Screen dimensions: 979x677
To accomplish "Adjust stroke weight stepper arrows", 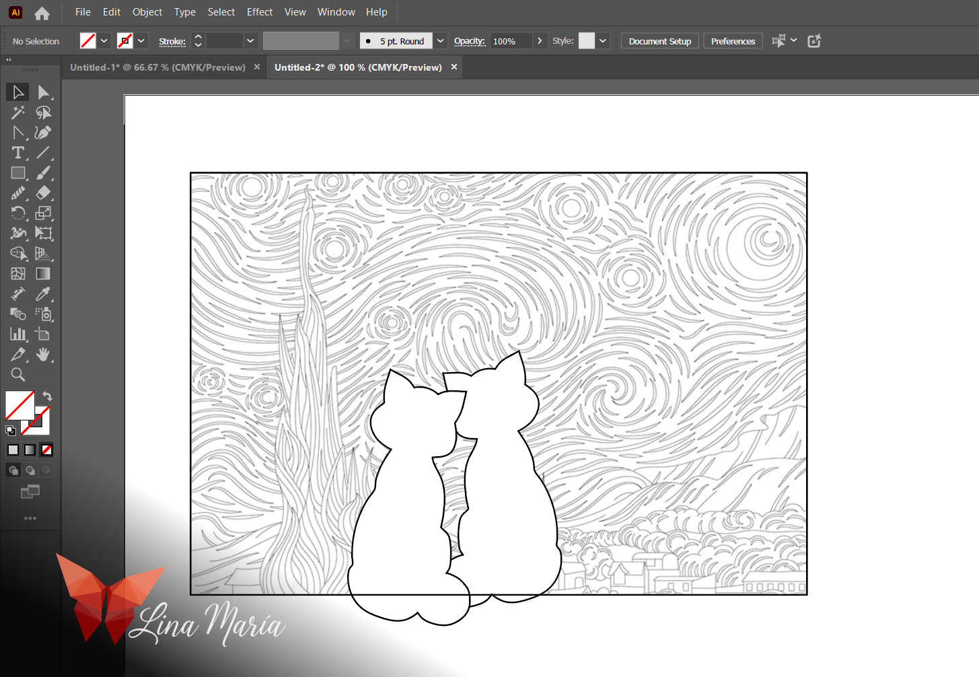I will (x=198, y=41).
